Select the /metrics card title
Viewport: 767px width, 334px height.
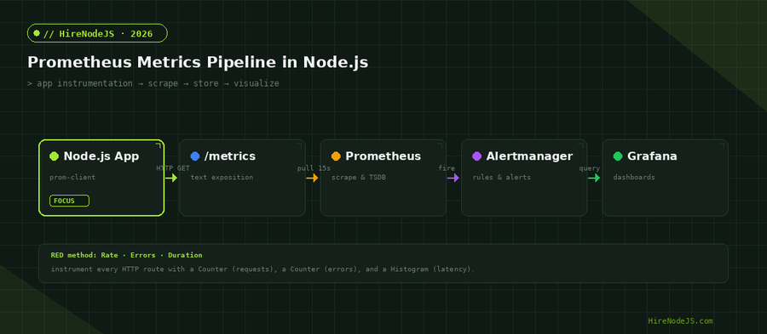point(230,156)
